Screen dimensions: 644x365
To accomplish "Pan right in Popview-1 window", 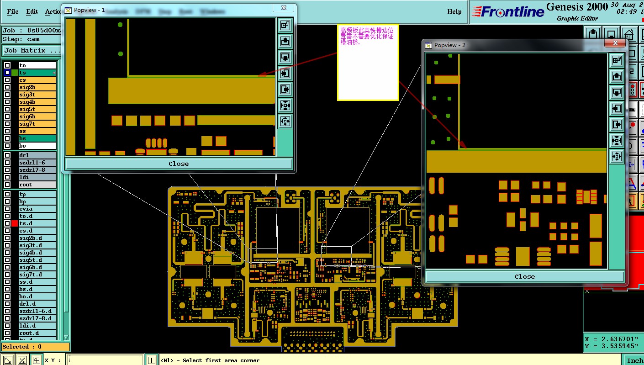I will (285, 90).
